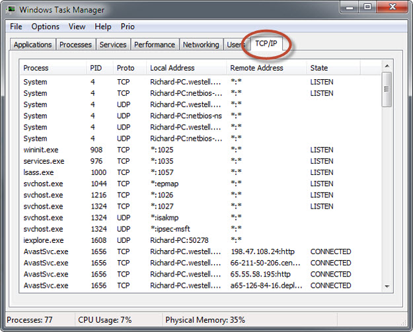This screenshot has height=332, width=413.
Task: Sort by the Remote Address column header
Action: pos(266,68)
